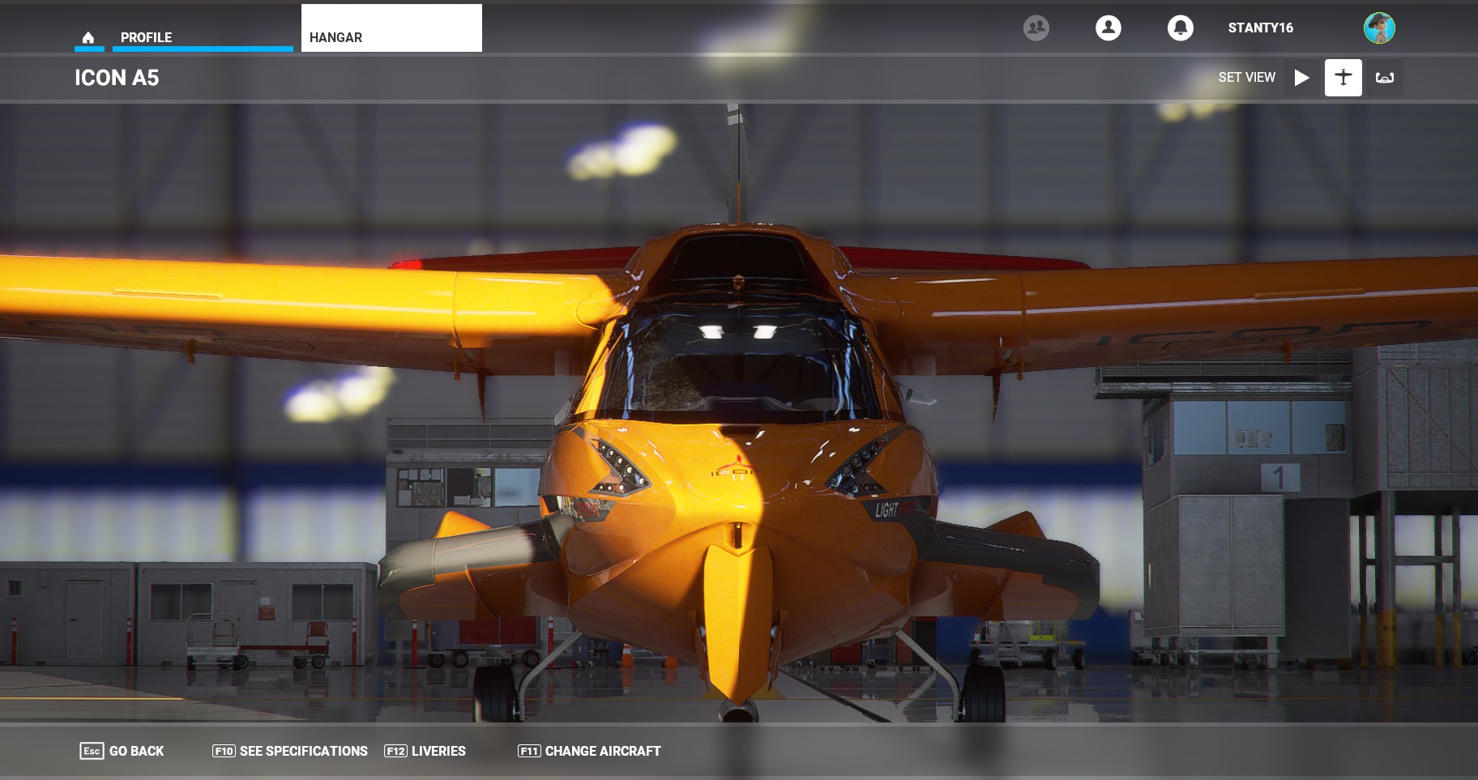Click the Home icon in top navigation
1478x780 pixels.
pos(88,37)
